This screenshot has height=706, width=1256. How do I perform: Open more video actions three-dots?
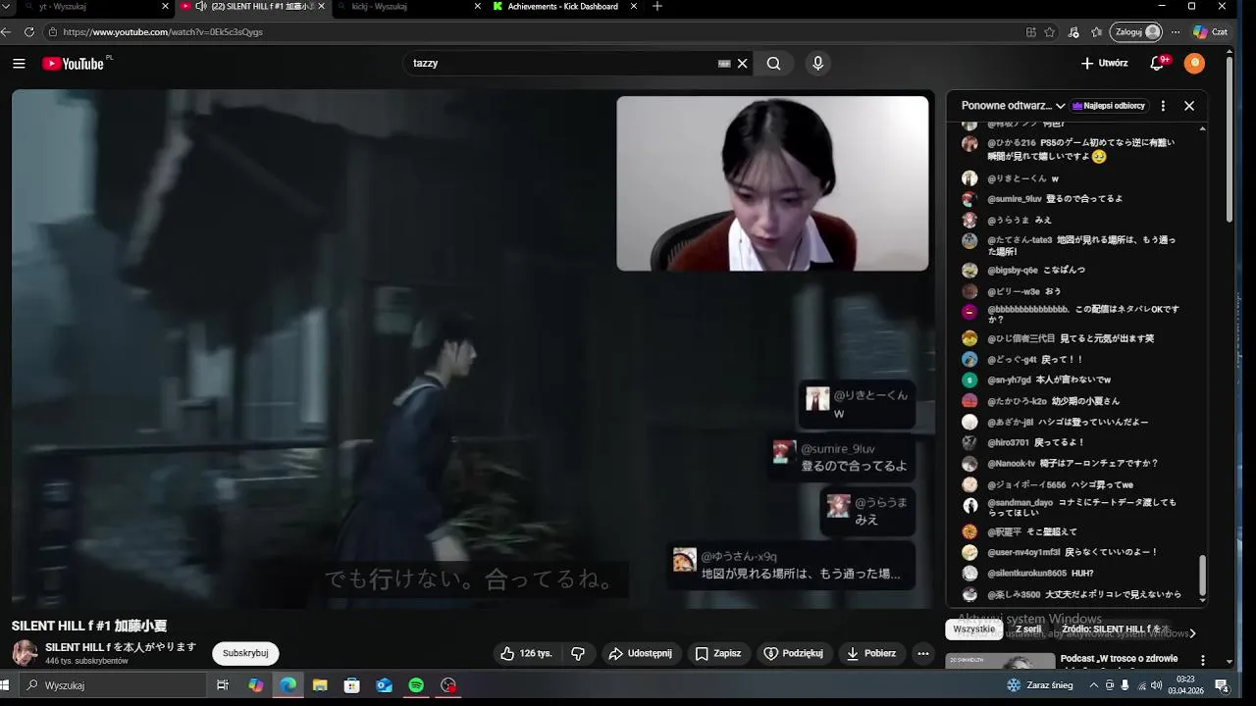point(922,654)
